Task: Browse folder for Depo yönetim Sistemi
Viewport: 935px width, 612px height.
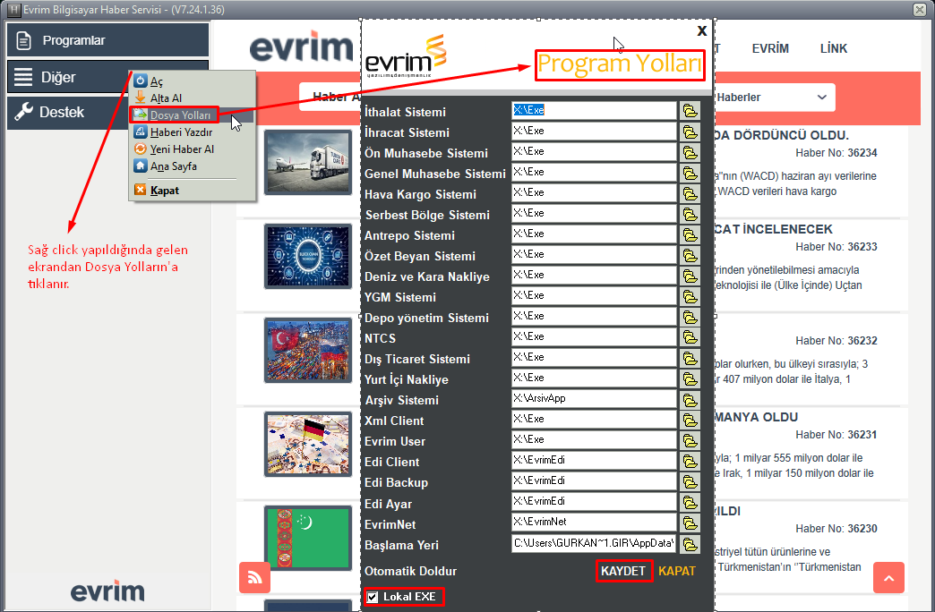Action: pyautogui.click(x=690, y=317)
